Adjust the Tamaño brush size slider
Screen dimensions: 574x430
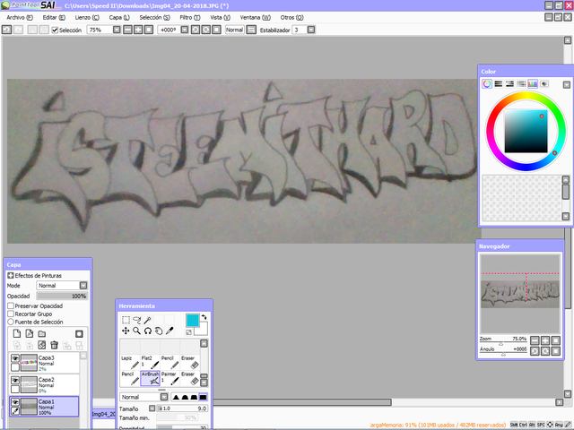coord(182,408)
